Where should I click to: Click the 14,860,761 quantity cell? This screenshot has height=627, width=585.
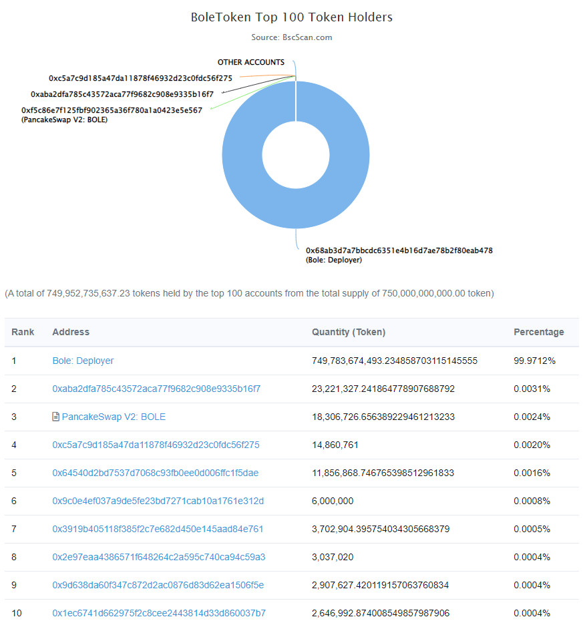[x=335, y=445]
